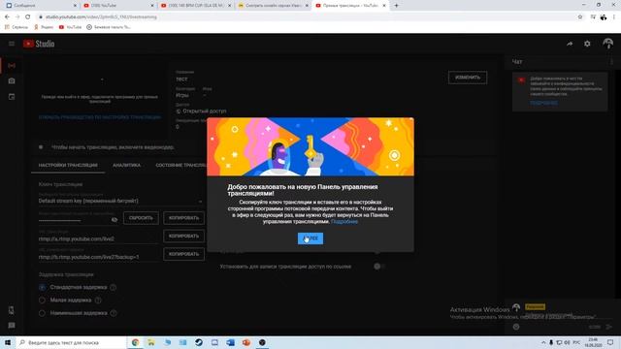Open Steam from the taskbar
This screenshot has height=349, width=621.
199,342
